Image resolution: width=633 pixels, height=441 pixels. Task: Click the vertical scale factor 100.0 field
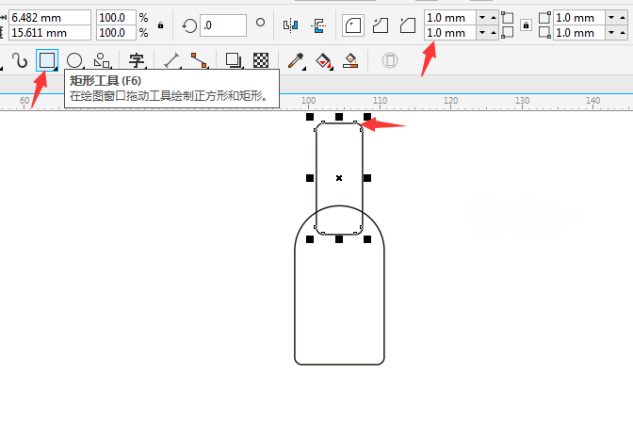[x=116, y=33]
